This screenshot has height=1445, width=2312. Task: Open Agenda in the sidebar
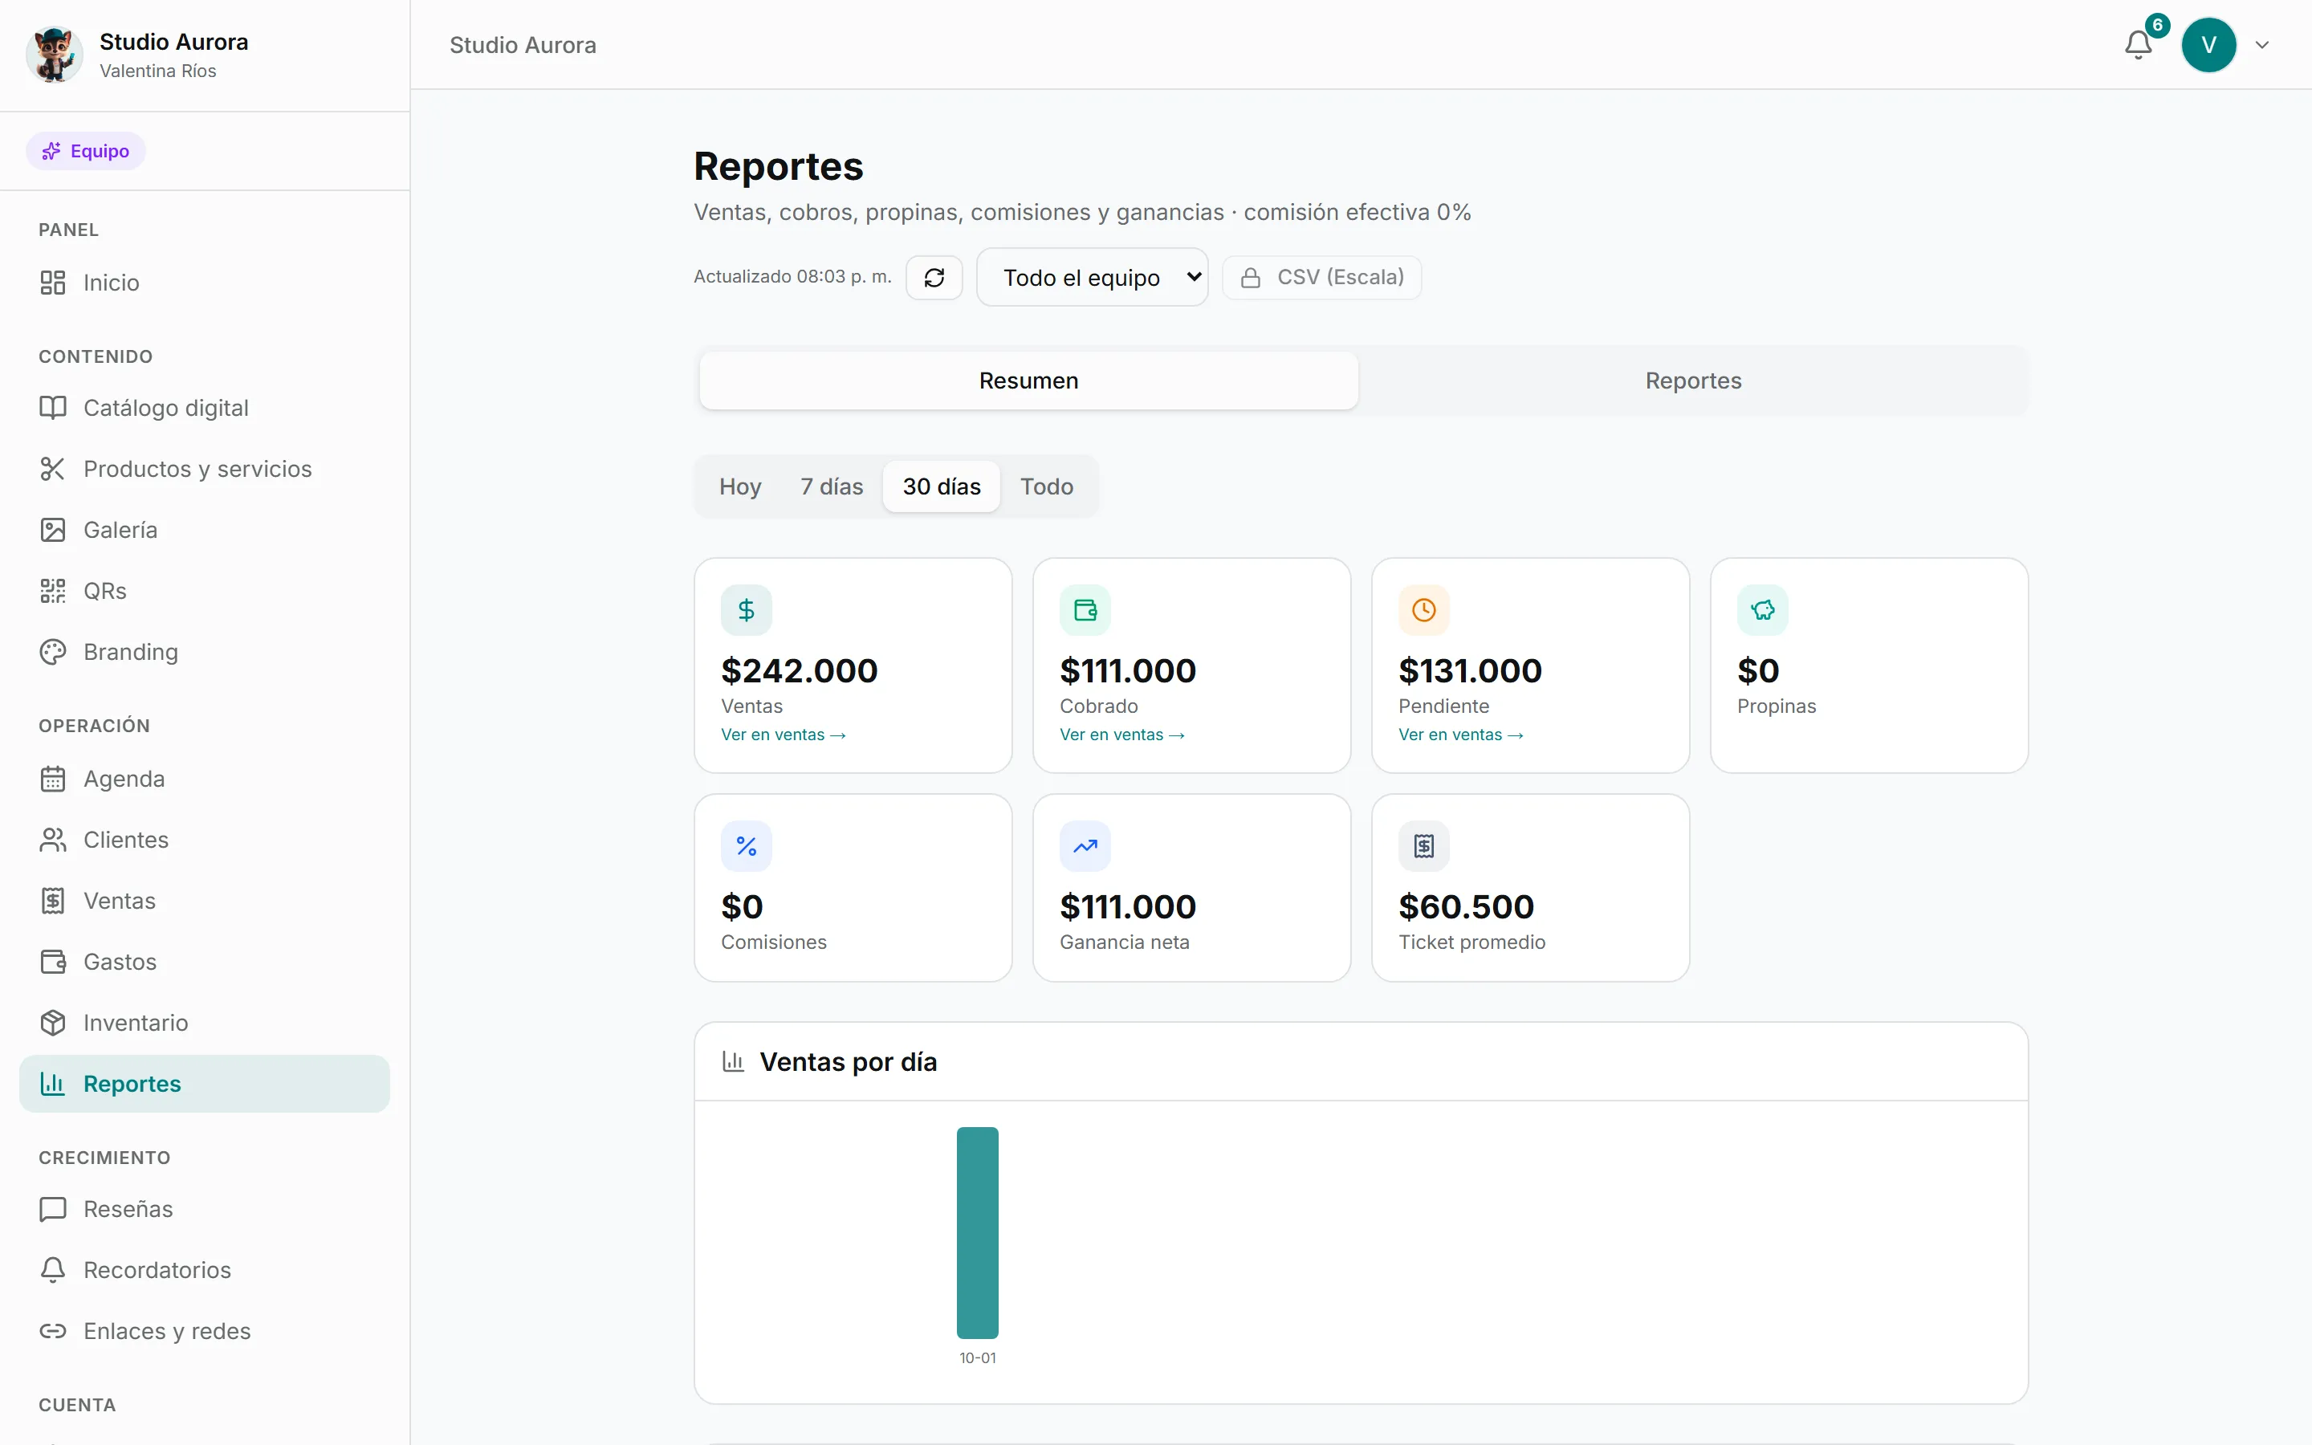coord(205,779)
